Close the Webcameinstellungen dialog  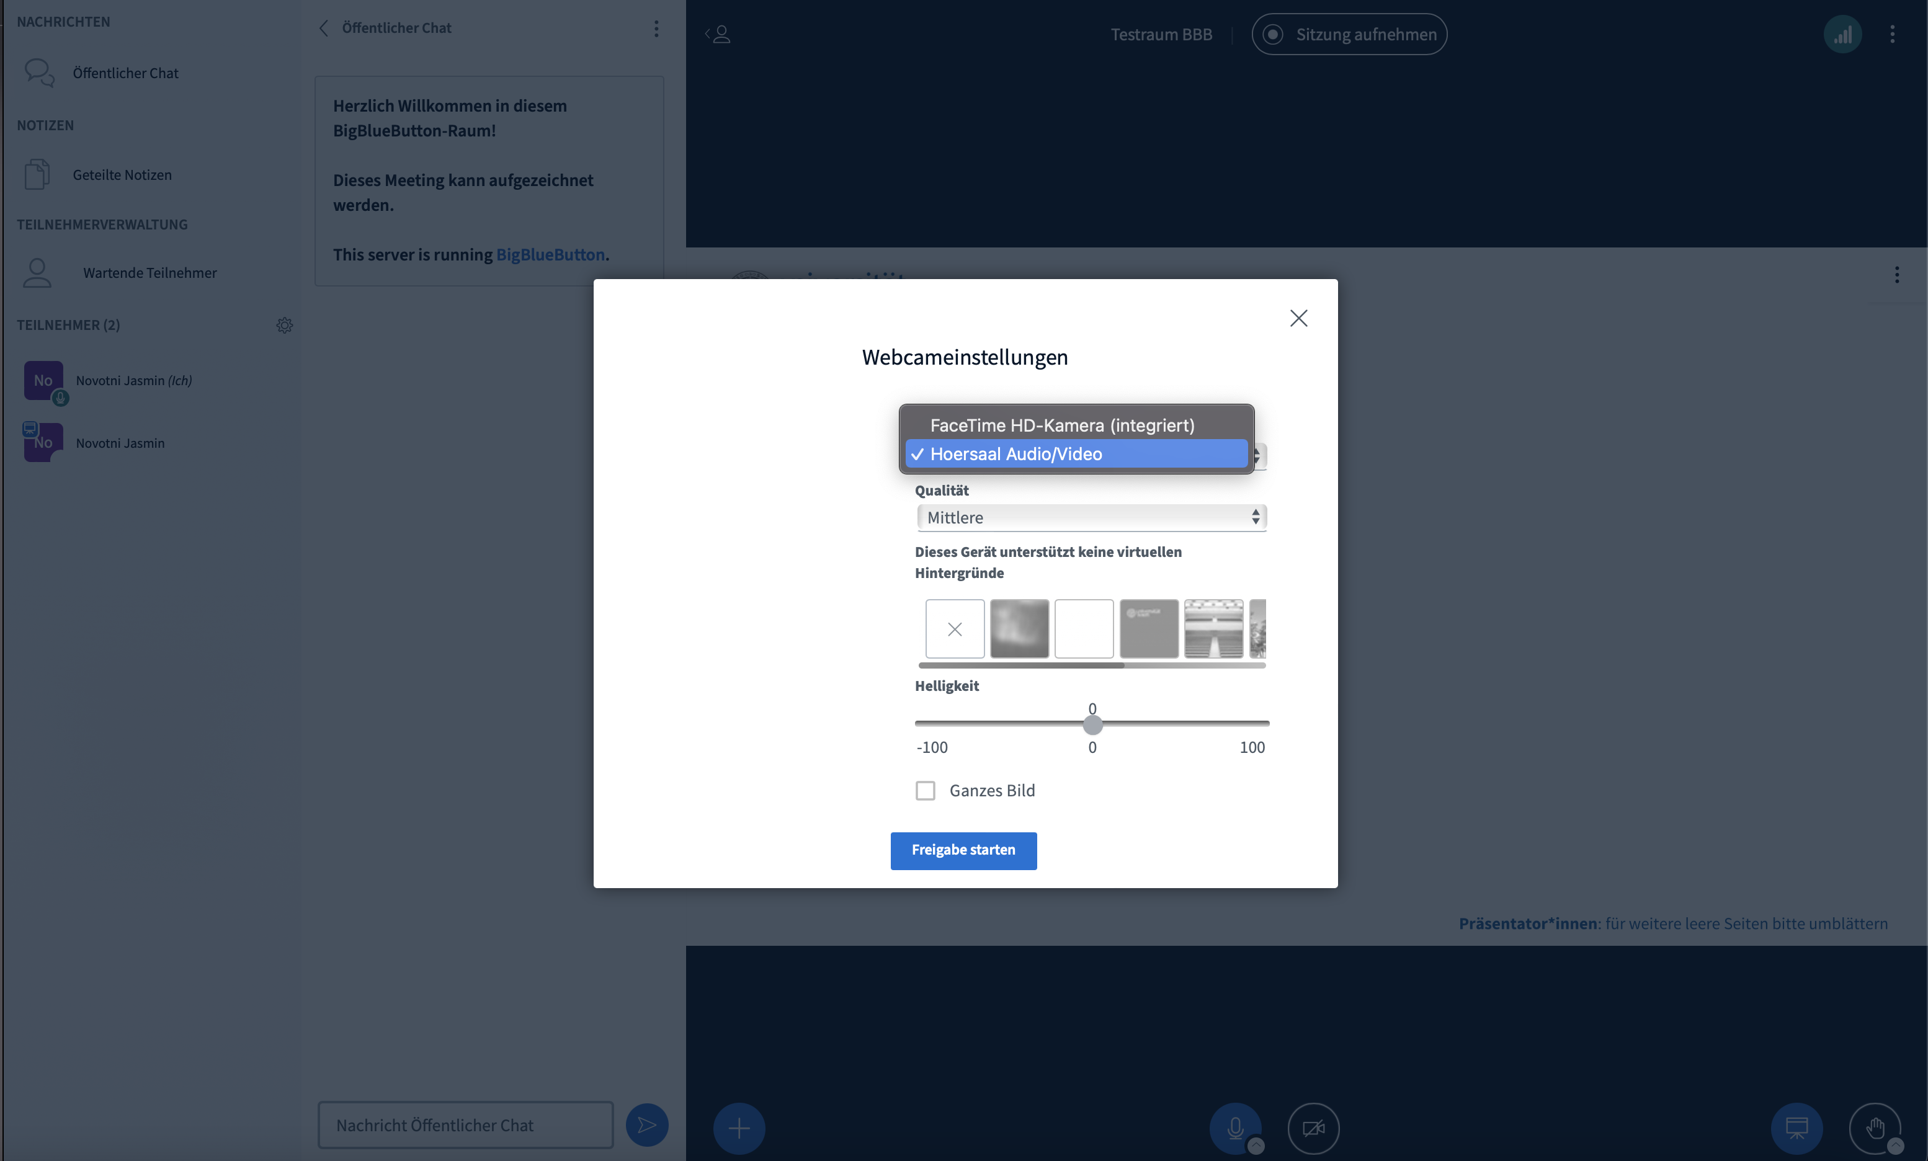[x=1298, y=318]
